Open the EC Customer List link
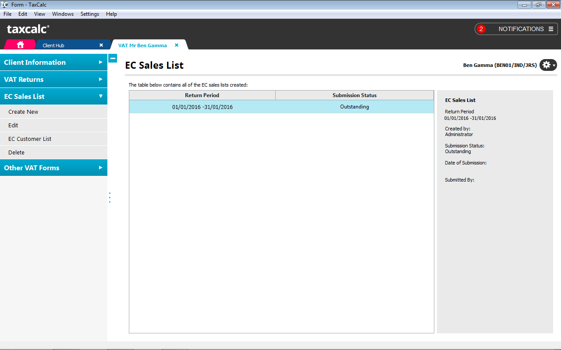Viewport: 561px width, 350px height. click(x=53, y=139)
